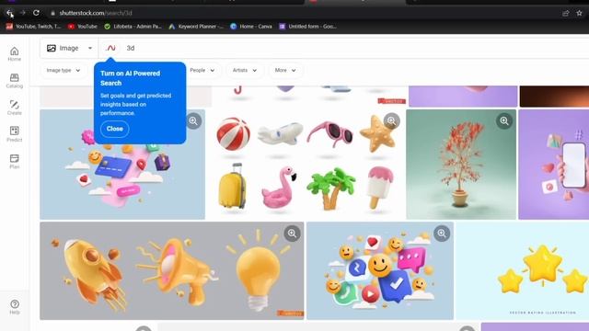Open the Lifobeta Admin bookmark
The image size is (589, 331).
pos(133,27)
